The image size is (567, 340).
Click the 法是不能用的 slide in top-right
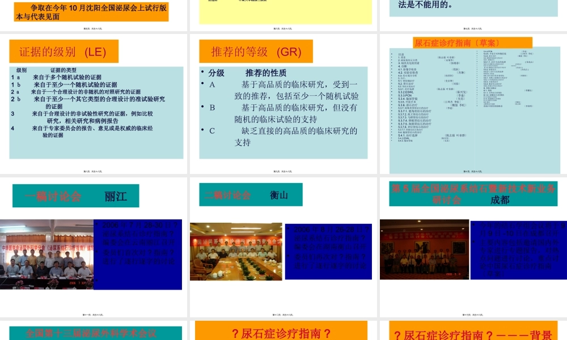click(474, 7)
